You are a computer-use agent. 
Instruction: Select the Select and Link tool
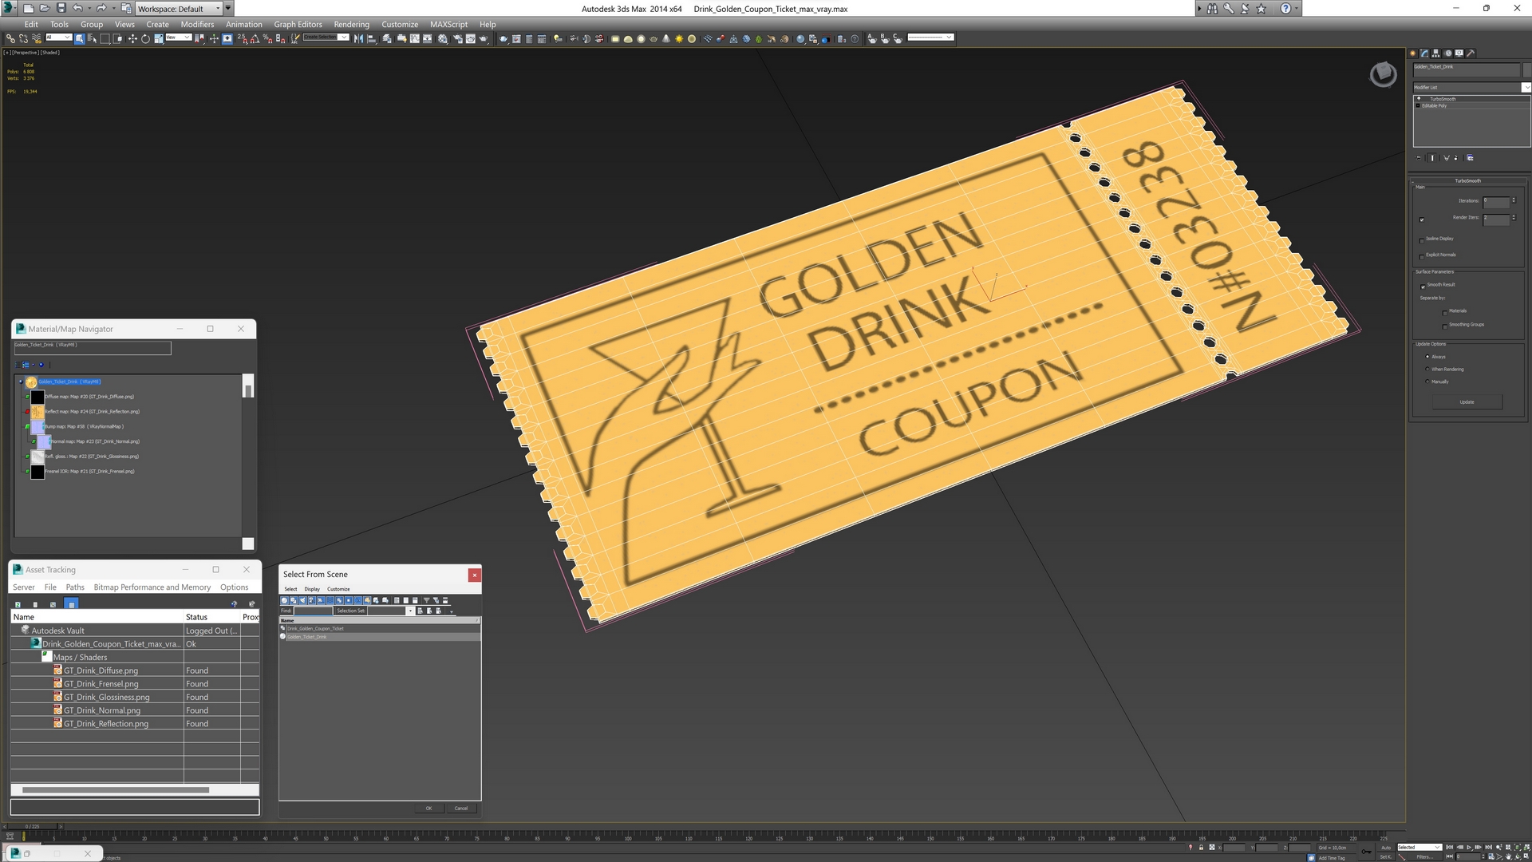[10, 38]
